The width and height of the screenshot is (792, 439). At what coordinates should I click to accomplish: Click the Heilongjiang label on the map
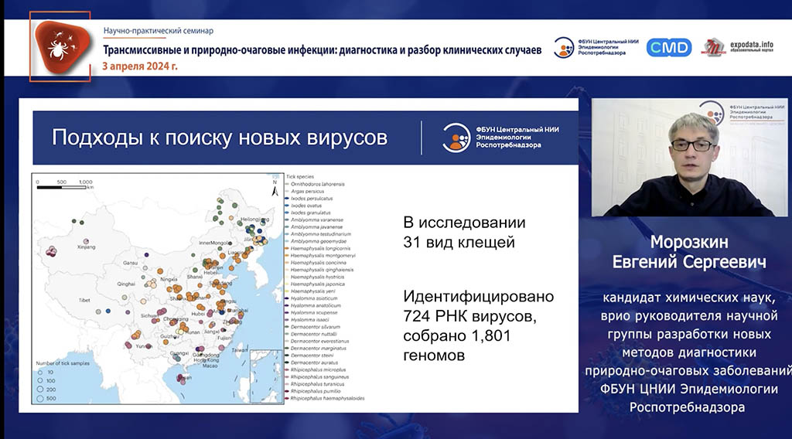(x=254, y=219)
